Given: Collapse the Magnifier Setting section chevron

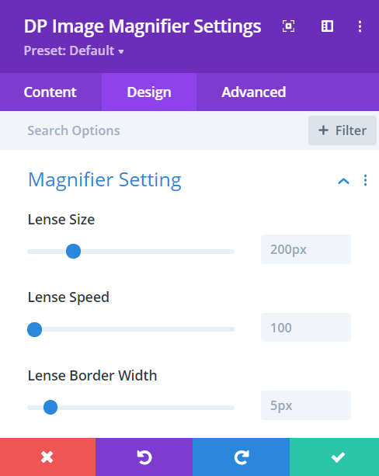Looking at the screenshot, I should [343, 181].
